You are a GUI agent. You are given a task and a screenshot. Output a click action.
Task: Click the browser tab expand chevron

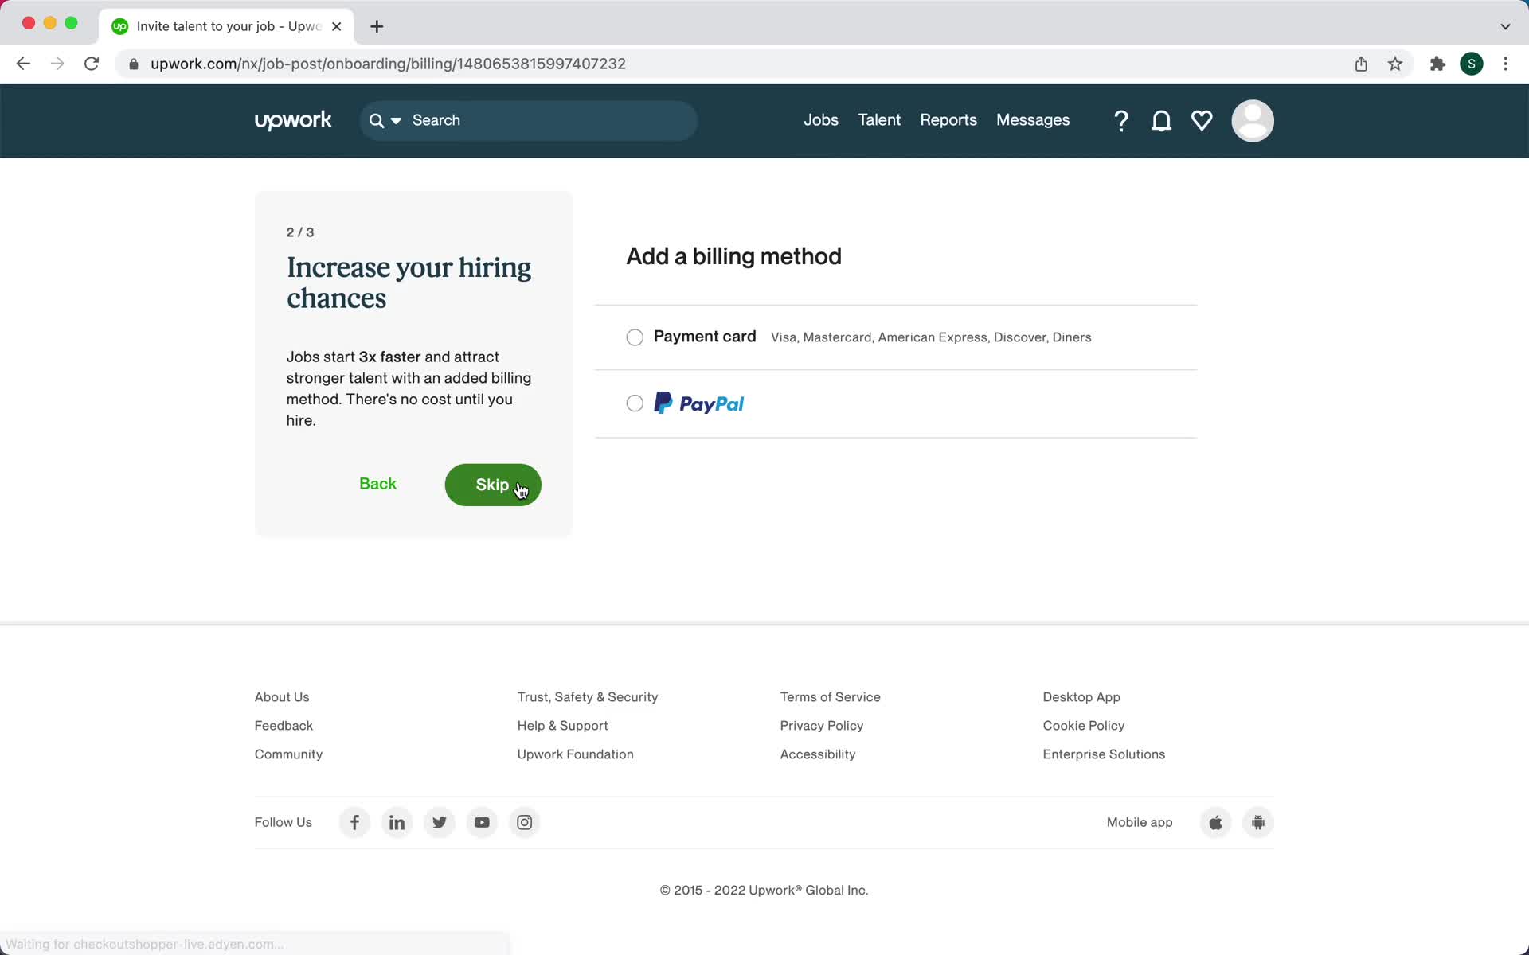(x=1505, y=25)
